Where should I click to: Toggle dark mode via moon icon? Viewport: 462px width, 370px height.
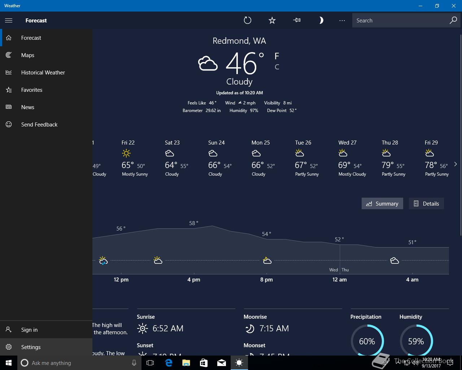coord(321,20)
